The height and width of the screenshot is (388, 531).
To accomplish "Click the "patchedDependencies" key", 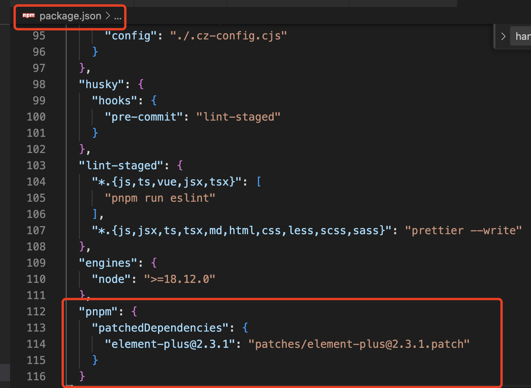I will 160,328.
